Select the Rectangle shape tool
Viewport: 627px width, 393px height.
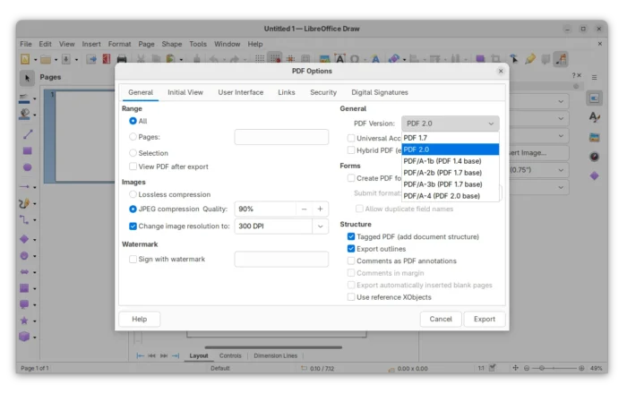(x=27, y=150)
